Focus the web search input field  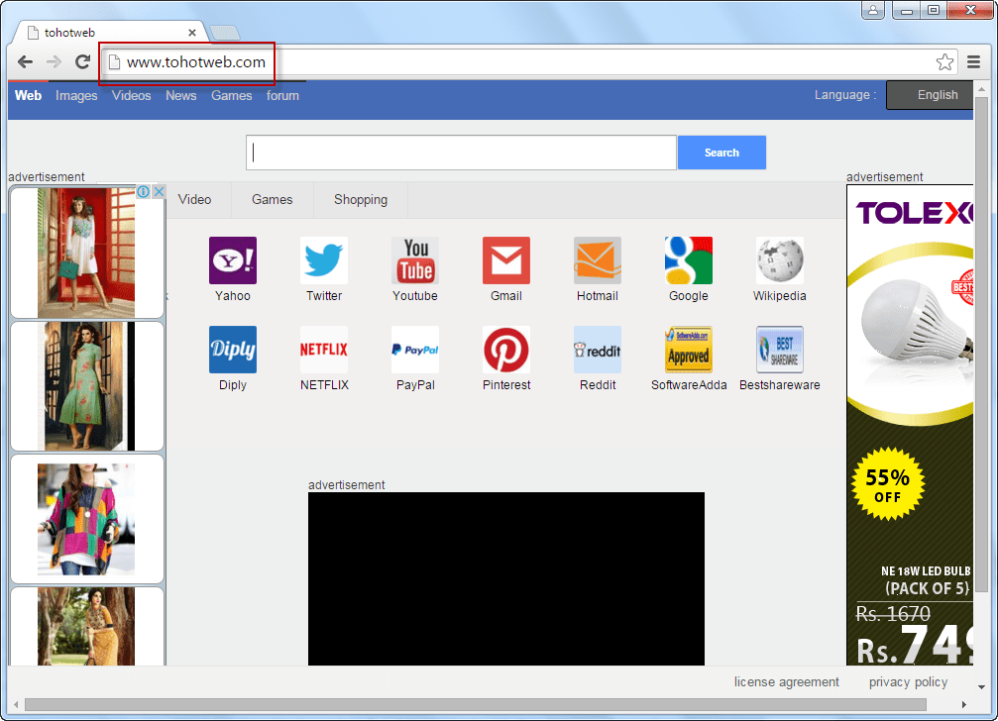click(x=461, y=153)
